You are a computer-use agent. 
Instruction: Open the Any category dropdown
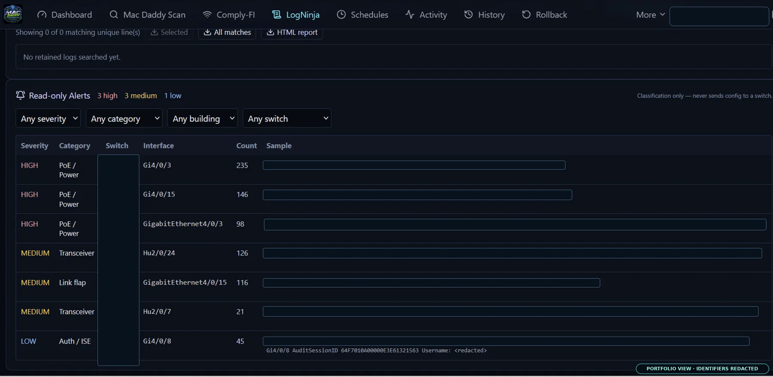(x=124, y=118)
